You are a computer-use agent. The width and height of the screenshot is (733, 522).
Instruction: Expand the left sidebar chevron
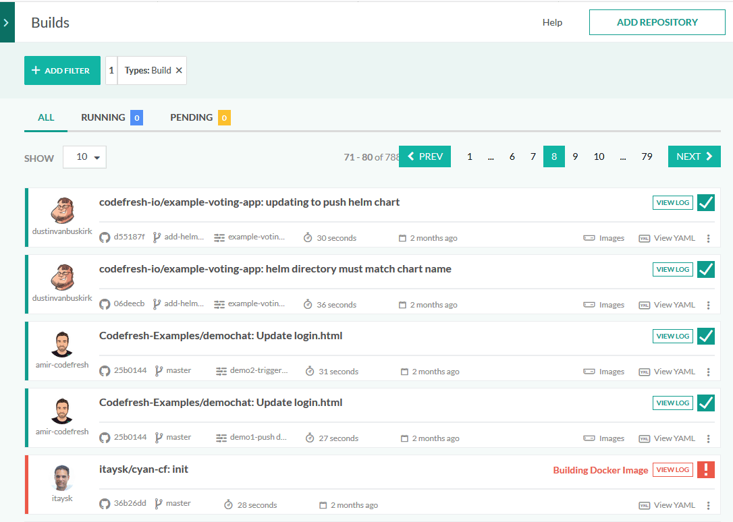(x=6, y=22)
